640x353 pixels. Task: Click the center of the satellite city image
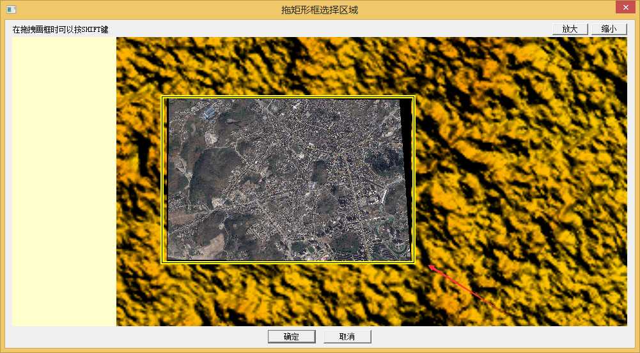coord(288,179)
